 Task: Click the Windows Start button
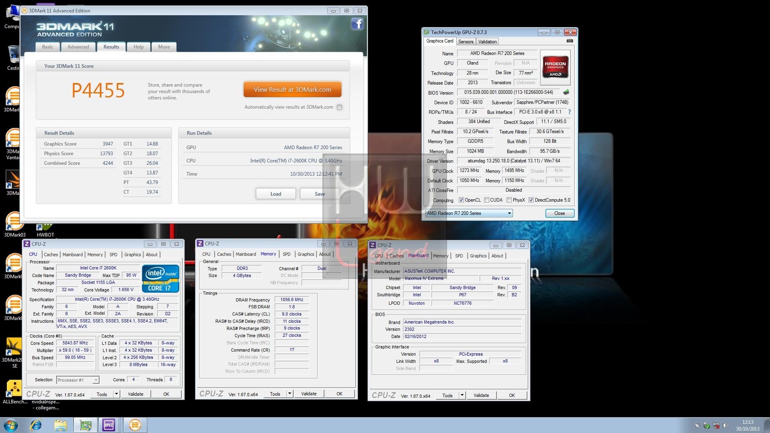[10, 425]
